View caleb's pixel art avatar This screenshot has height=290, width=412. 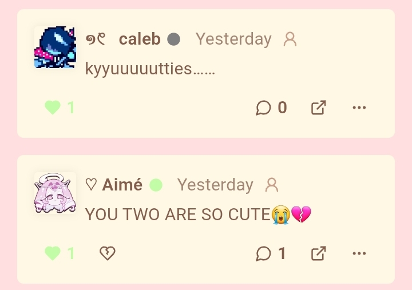click(x=55, y=47)
